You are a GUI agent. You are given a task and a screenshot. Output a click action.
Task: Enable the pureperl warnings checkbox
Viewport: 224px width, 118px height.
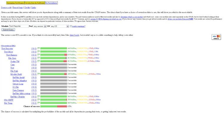coord(71,26)
